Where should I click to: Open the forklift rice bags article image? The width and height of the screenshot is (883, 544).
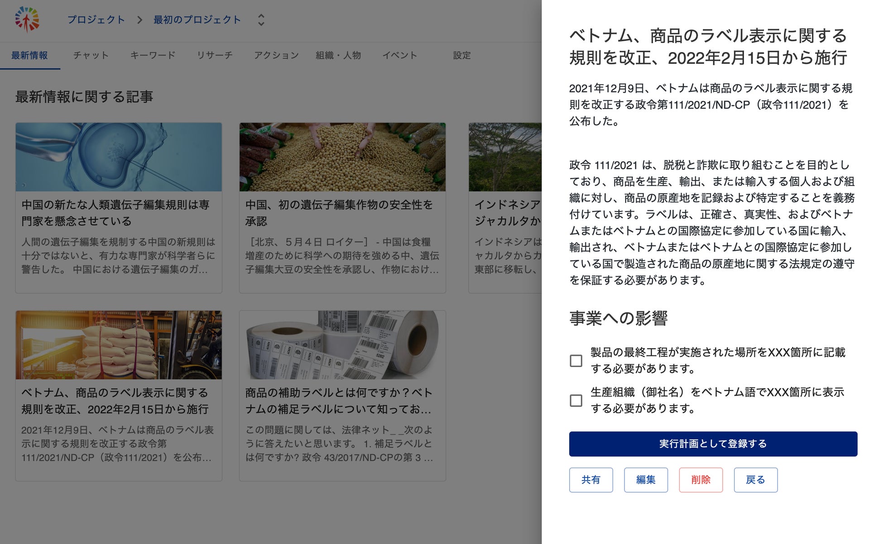click(x=119, y=345)
